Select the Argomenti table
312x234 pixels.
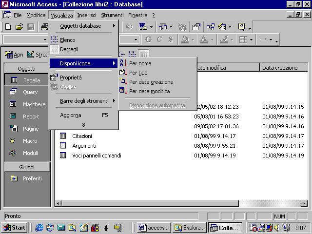tap(84, 146)
